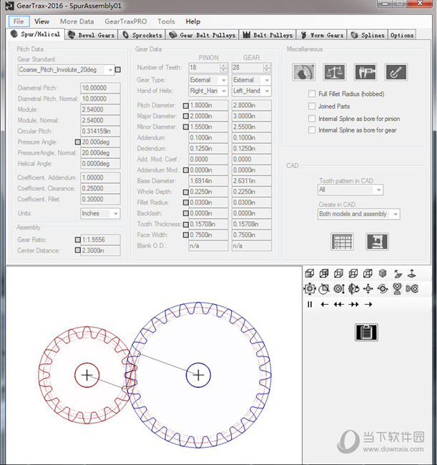Select the zoom in/out vertical arrow icon
The width and height of the screenshot is (437, 465).
point(339,288)
